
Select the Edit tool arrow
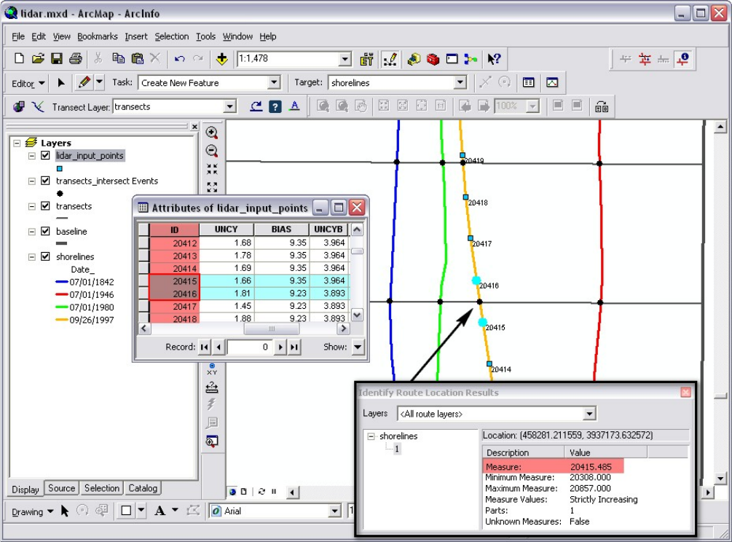(62, 83)
